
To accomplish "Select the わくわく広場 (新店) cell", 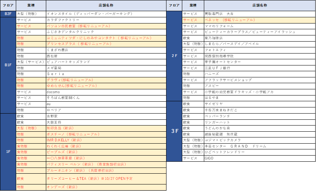I will pyautogui.click(x=106, y=146).
